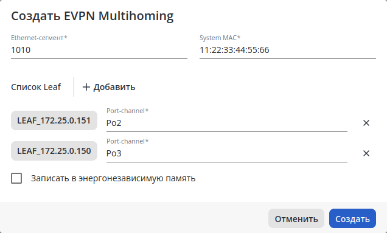Focus the Ethernet-сегмент field containing 1010
The height and width of the screenshot is (233, 387).
[x=99, y=50]
